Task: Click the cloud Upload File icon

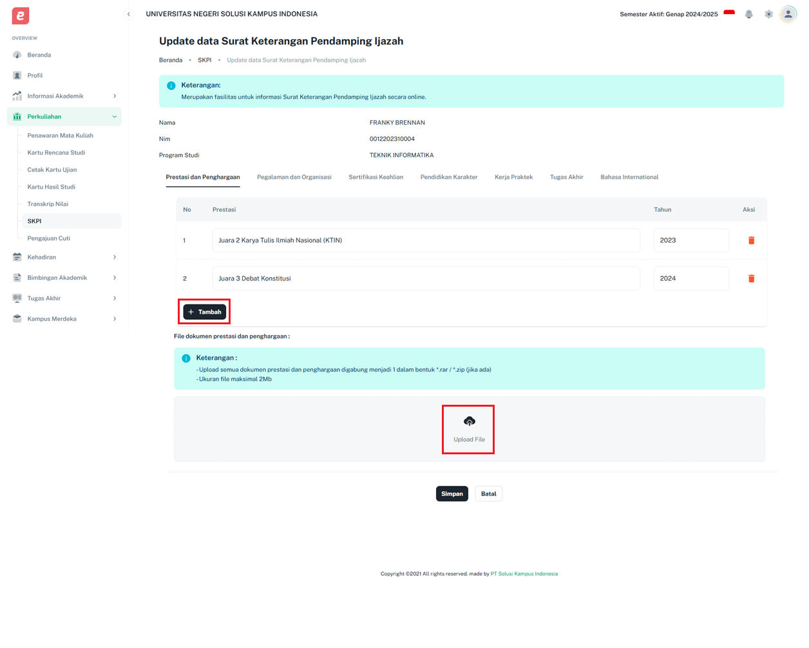Action: pyautogui.click(x=470, y=421)
